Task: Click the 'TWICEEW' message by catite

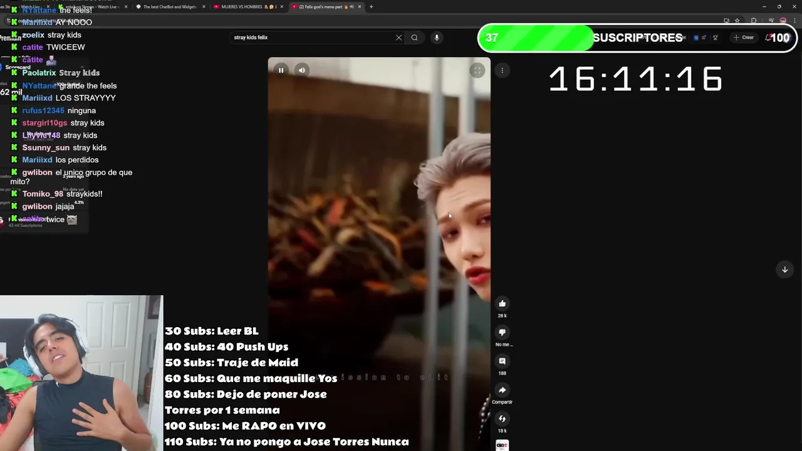Action: tap(65, 47)
